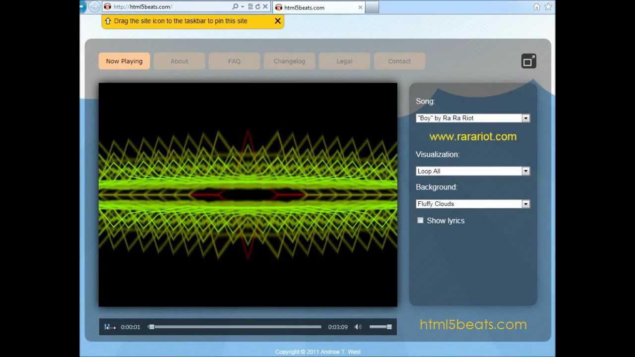Go to the browser Home icon

pos(537,7)
